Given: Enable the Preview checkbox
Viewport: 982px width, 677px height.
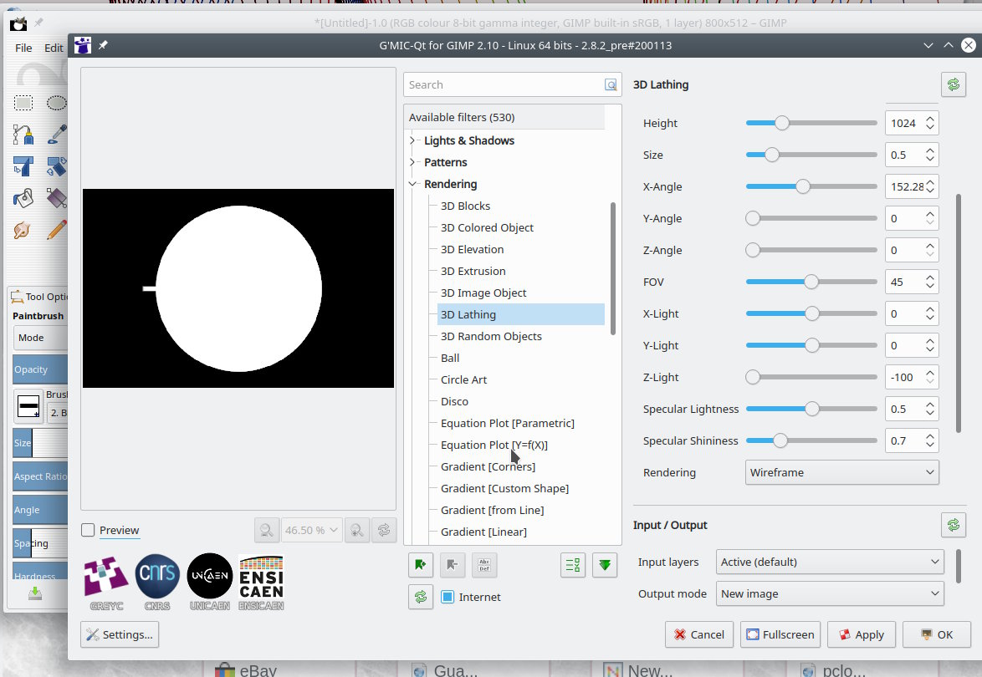Looking at the screenshot, I should click(88, 530).
